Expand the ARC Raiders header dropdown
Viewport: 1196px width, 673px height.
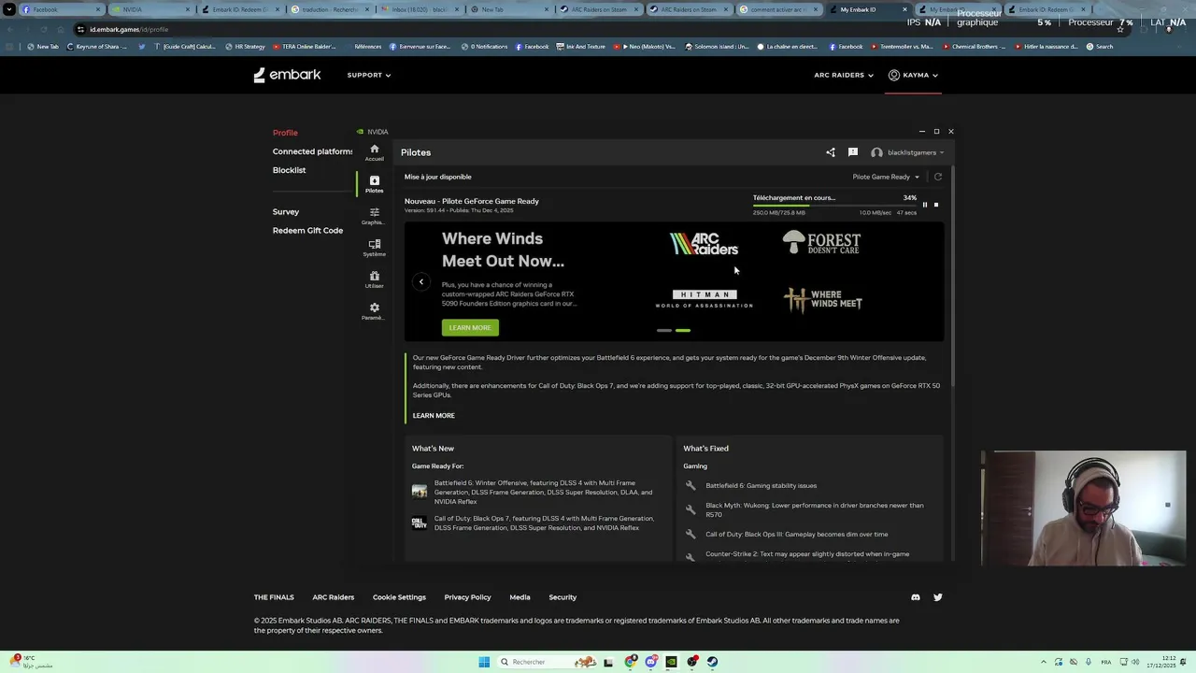(x=844, y=75)
